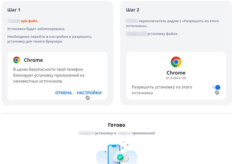
Task: Click the Chrome name under the large logo
Action: (176, 73)
